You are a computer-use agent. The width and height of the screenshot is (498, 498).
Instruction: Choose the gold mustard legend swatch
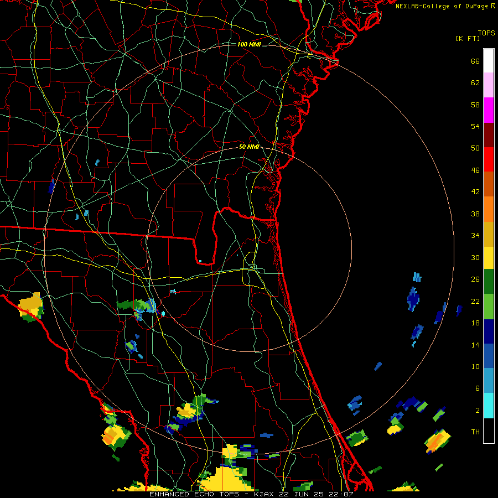[x=489, y=234]
